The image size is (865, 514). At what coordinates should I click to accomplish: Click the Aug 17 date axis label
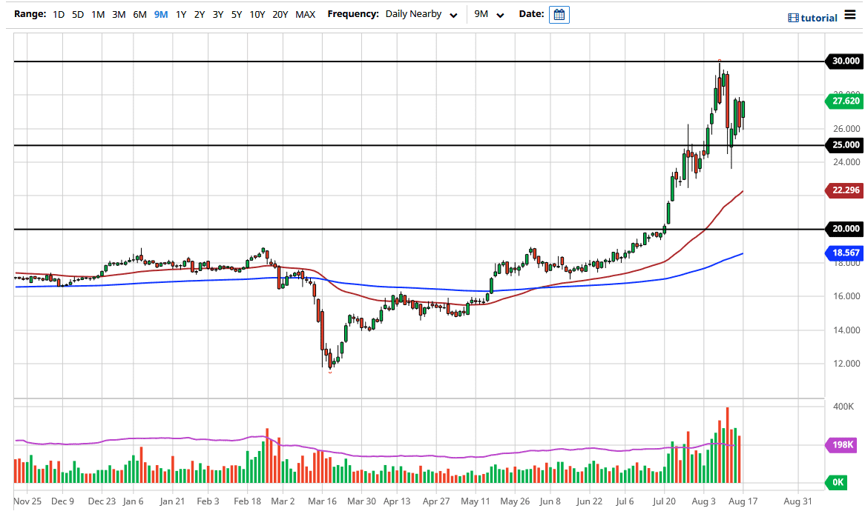(743, 501)
